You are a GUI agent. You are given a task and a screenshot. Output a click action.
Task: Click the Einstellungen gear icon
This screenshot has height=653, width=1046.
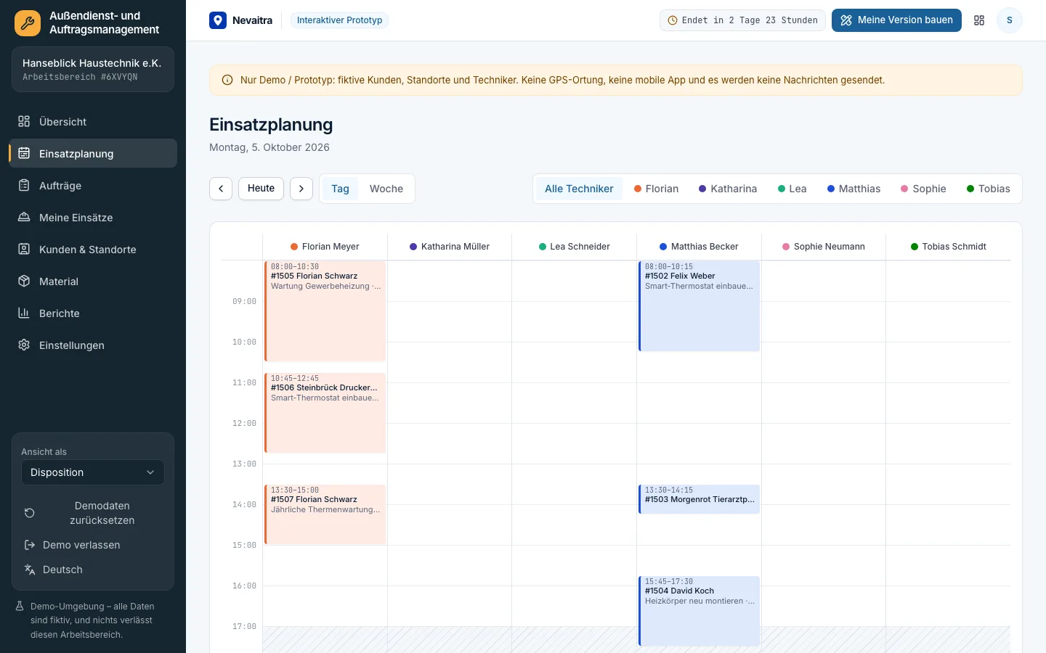coord(24,345)
